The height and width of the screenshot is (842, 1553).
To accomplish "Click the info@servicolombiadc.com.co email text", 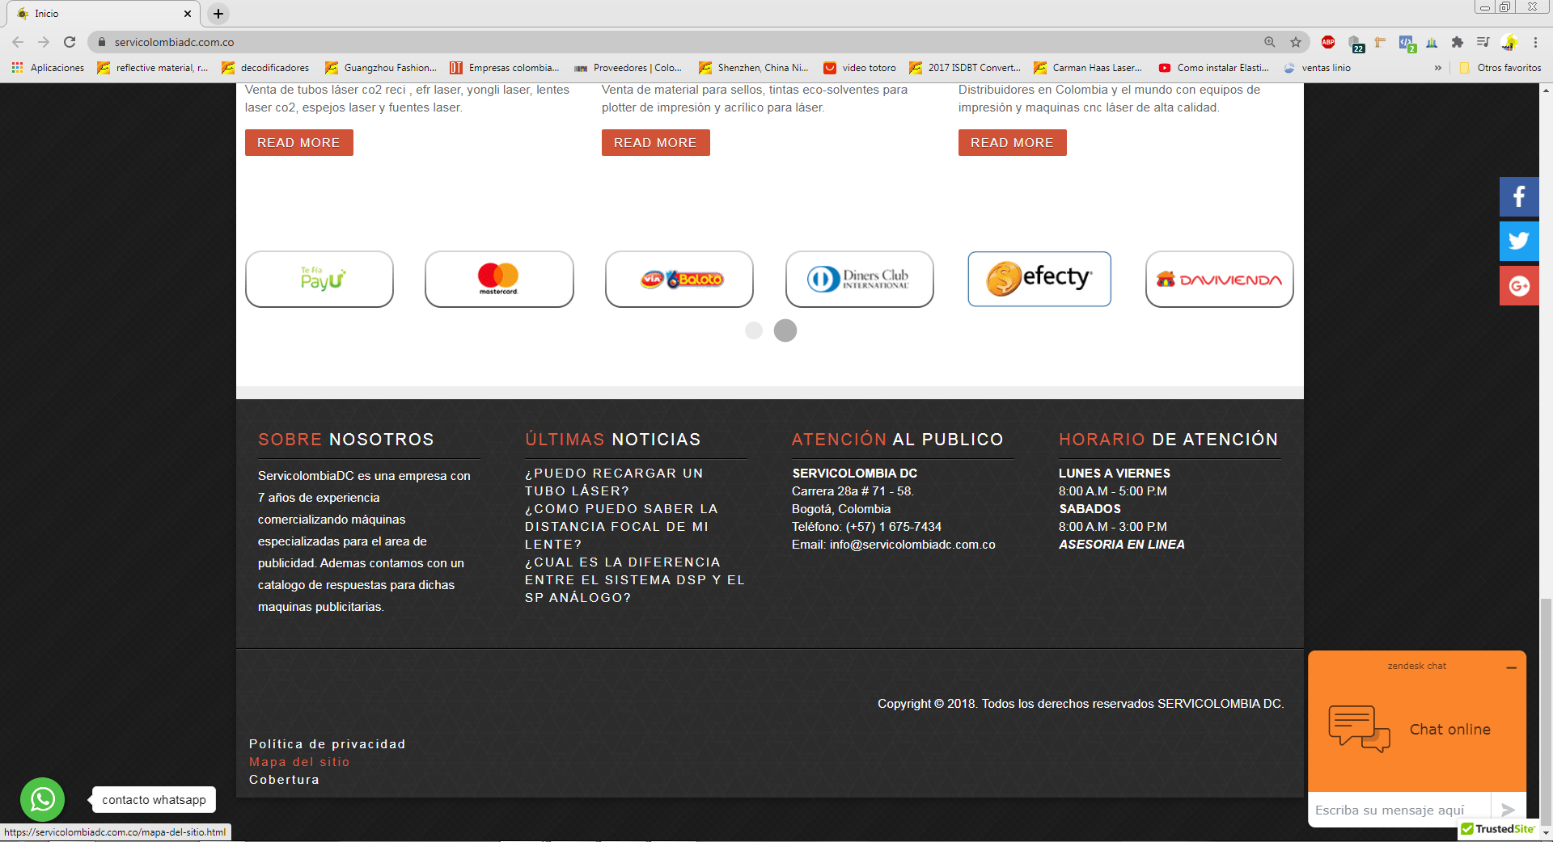I will point(912,545).
